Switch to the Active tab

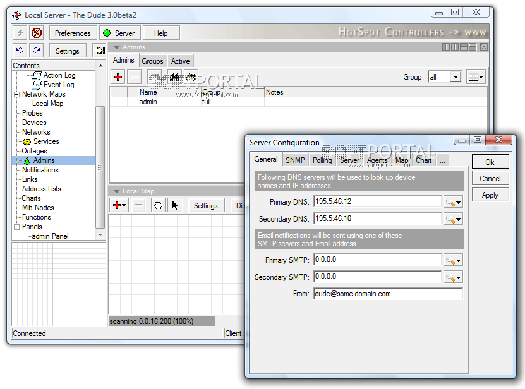click(x=180, y=61)
